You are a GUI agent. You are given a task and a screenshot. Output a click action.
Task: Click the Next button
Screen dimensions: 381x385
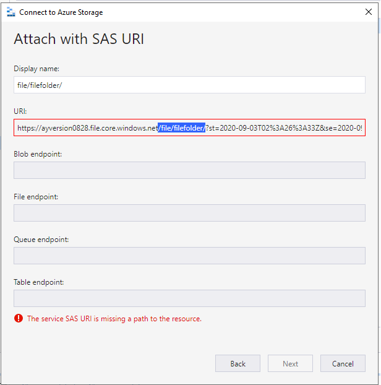coord(290,363)
